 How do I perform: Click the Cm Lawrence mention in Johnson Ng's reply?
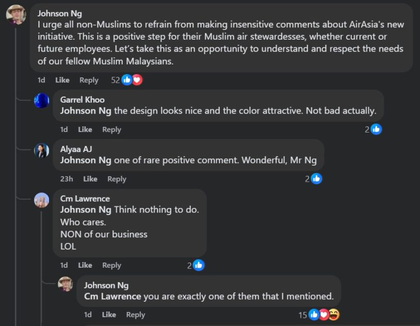click(112, 297)
